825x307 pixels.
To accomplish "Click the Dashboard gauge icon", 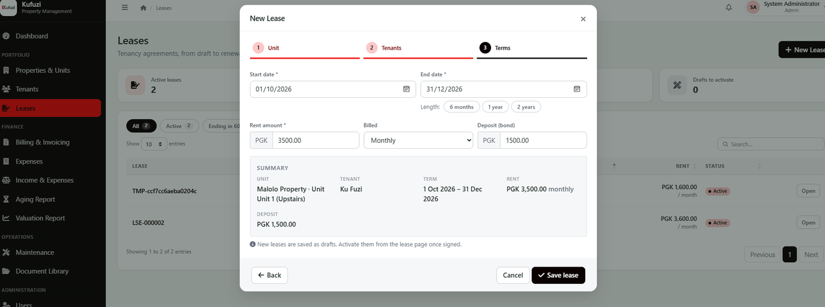I will point(6,36).
